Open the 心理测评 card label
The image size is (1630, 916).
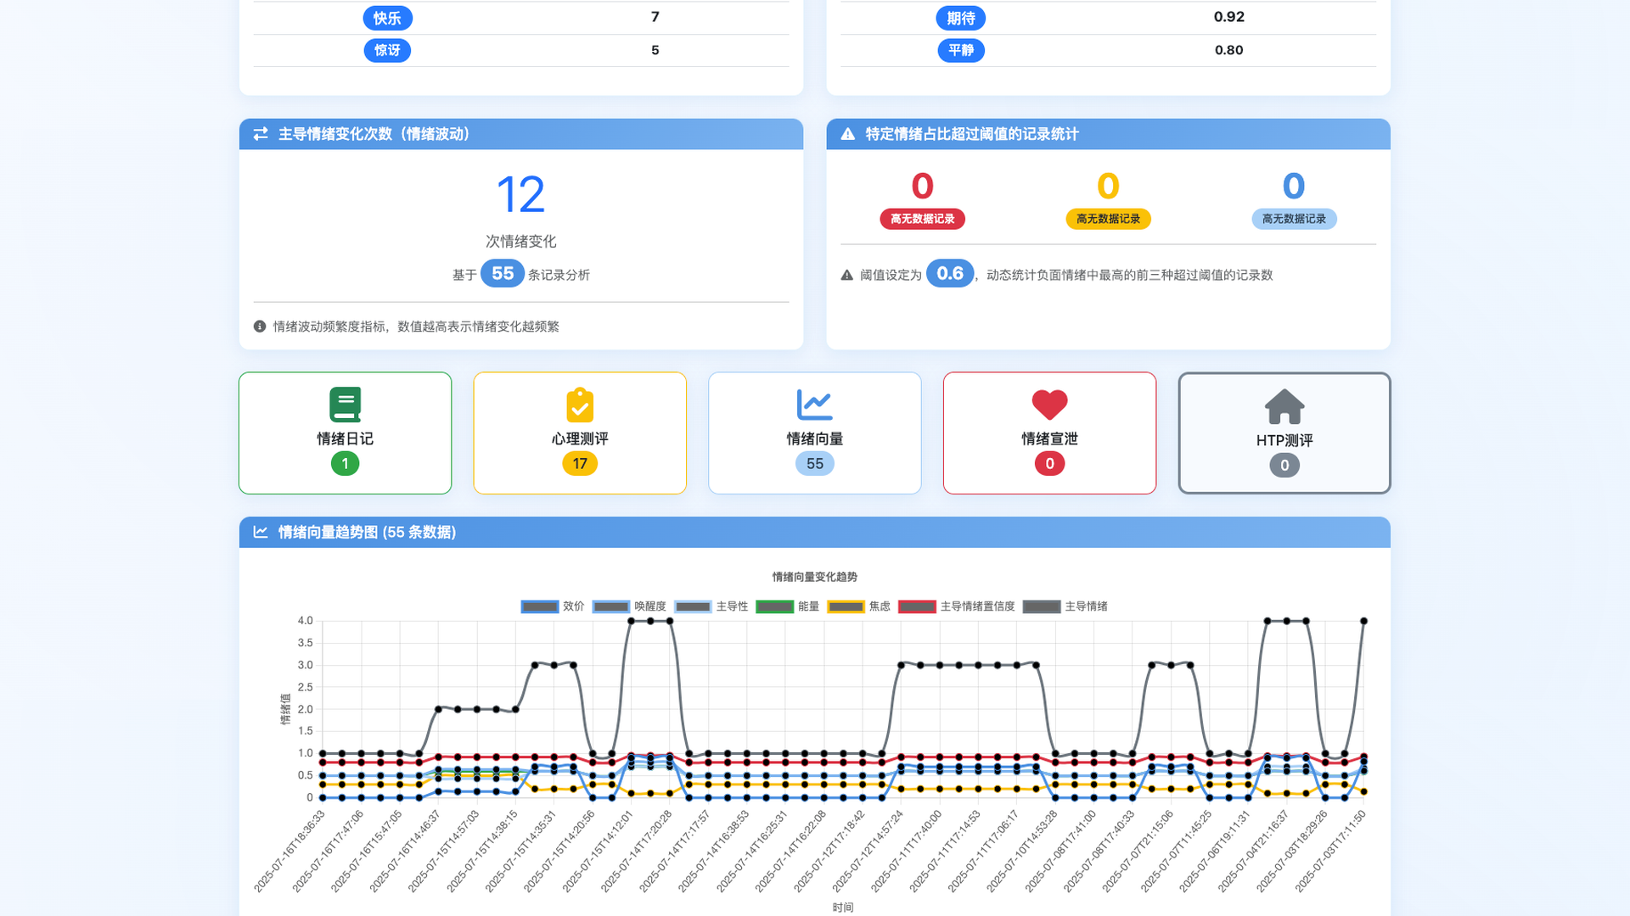click(x=580, y=438)
